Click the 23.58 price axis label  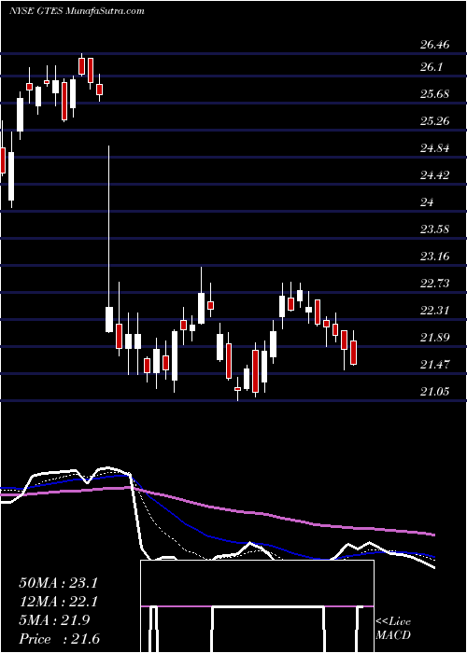pos(434,229)
